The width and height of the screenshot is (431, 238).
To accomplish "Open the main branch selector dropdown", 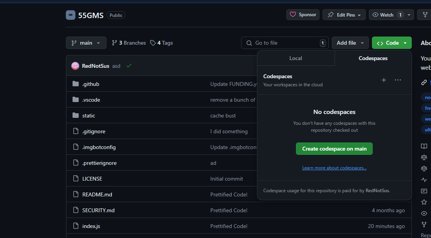I will click(86, 43).
